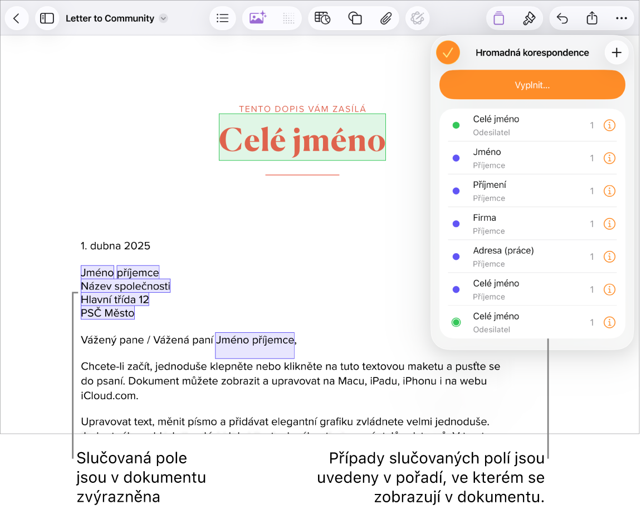Undo the last action

[562, 18]
